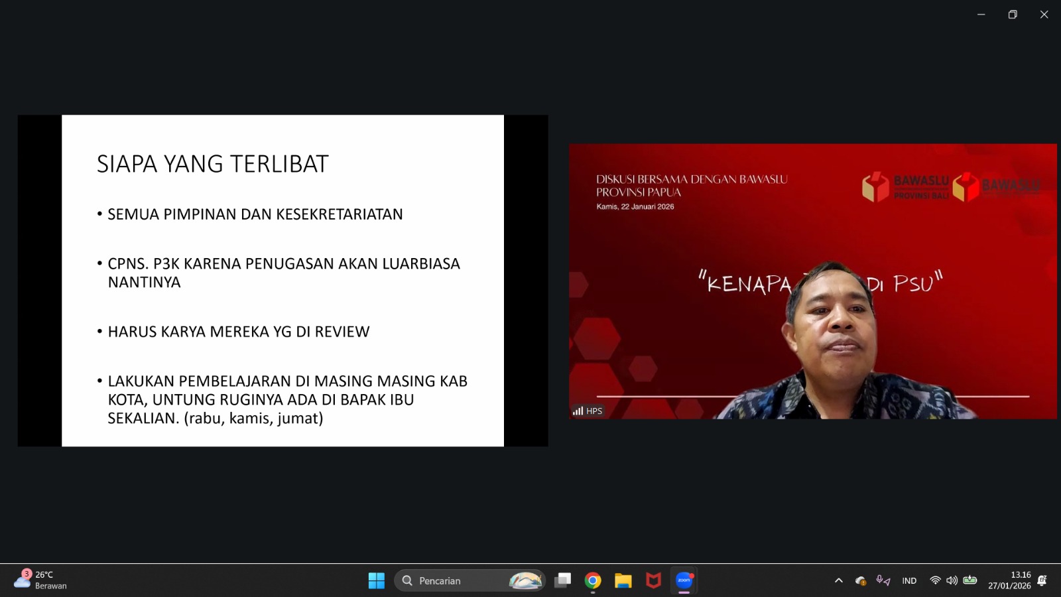Open File Explorer from the taskbar
The height and width of the screenshot is (597, 1061).
623,580
